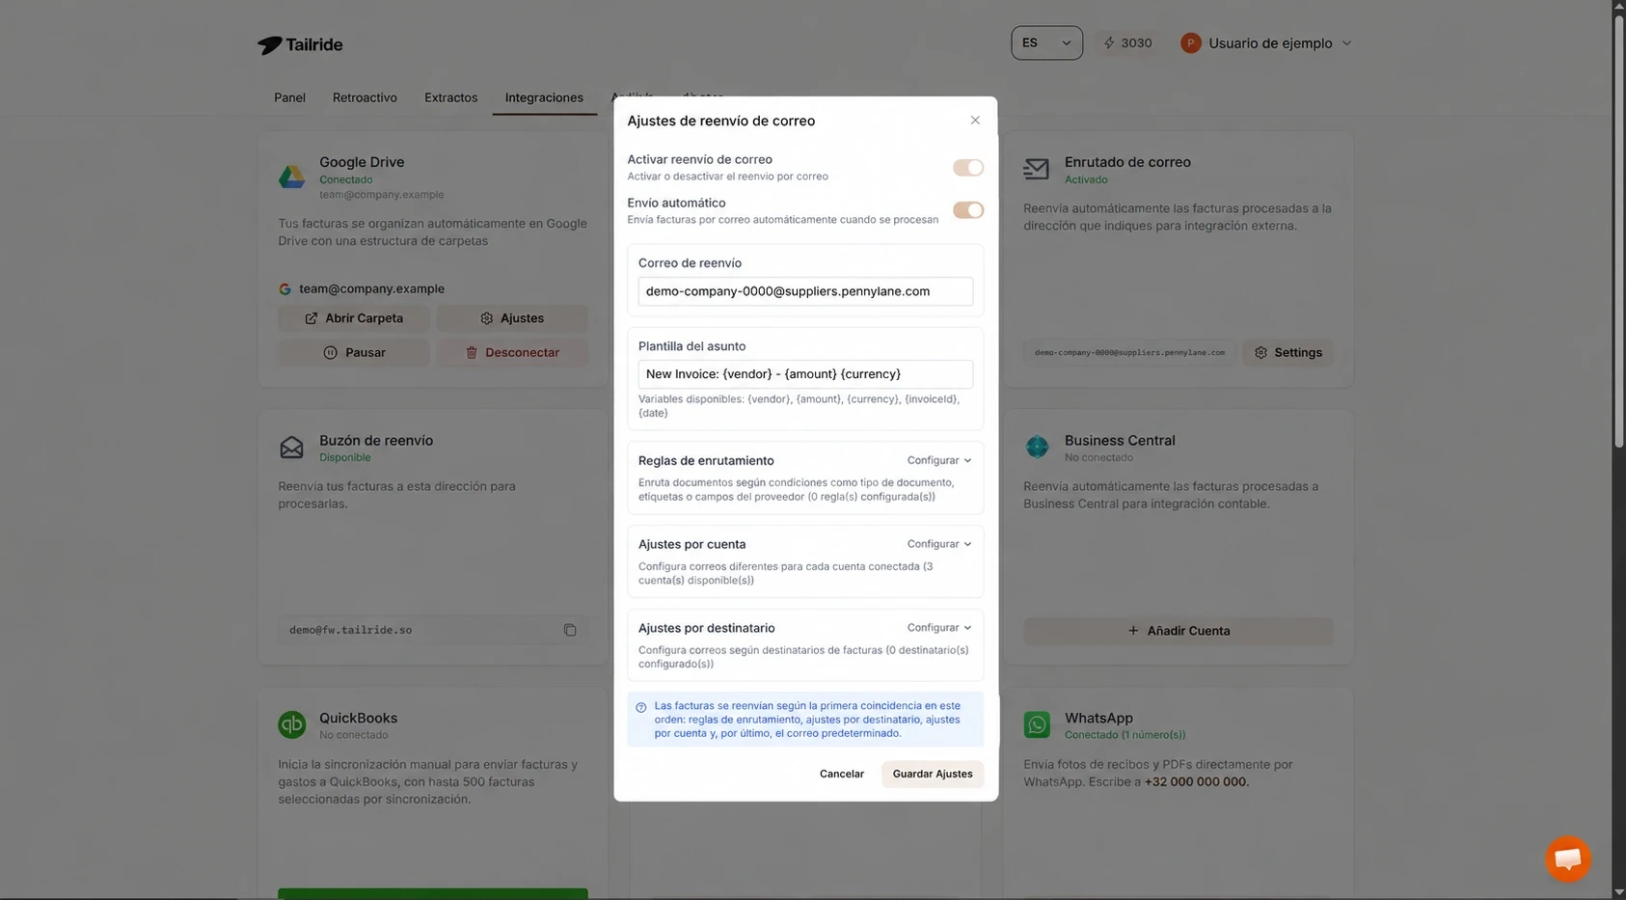Switch to the Extractos tab
This screenshot has width=1626, height=900.
tap(450, 97)
